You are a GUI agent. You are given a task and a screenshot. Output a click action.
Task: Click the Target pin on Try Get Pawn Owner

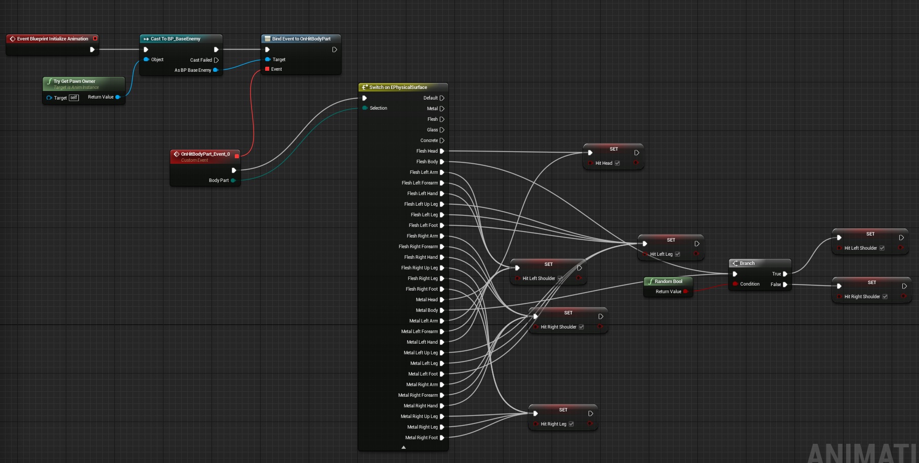click(x=49, y=98)
